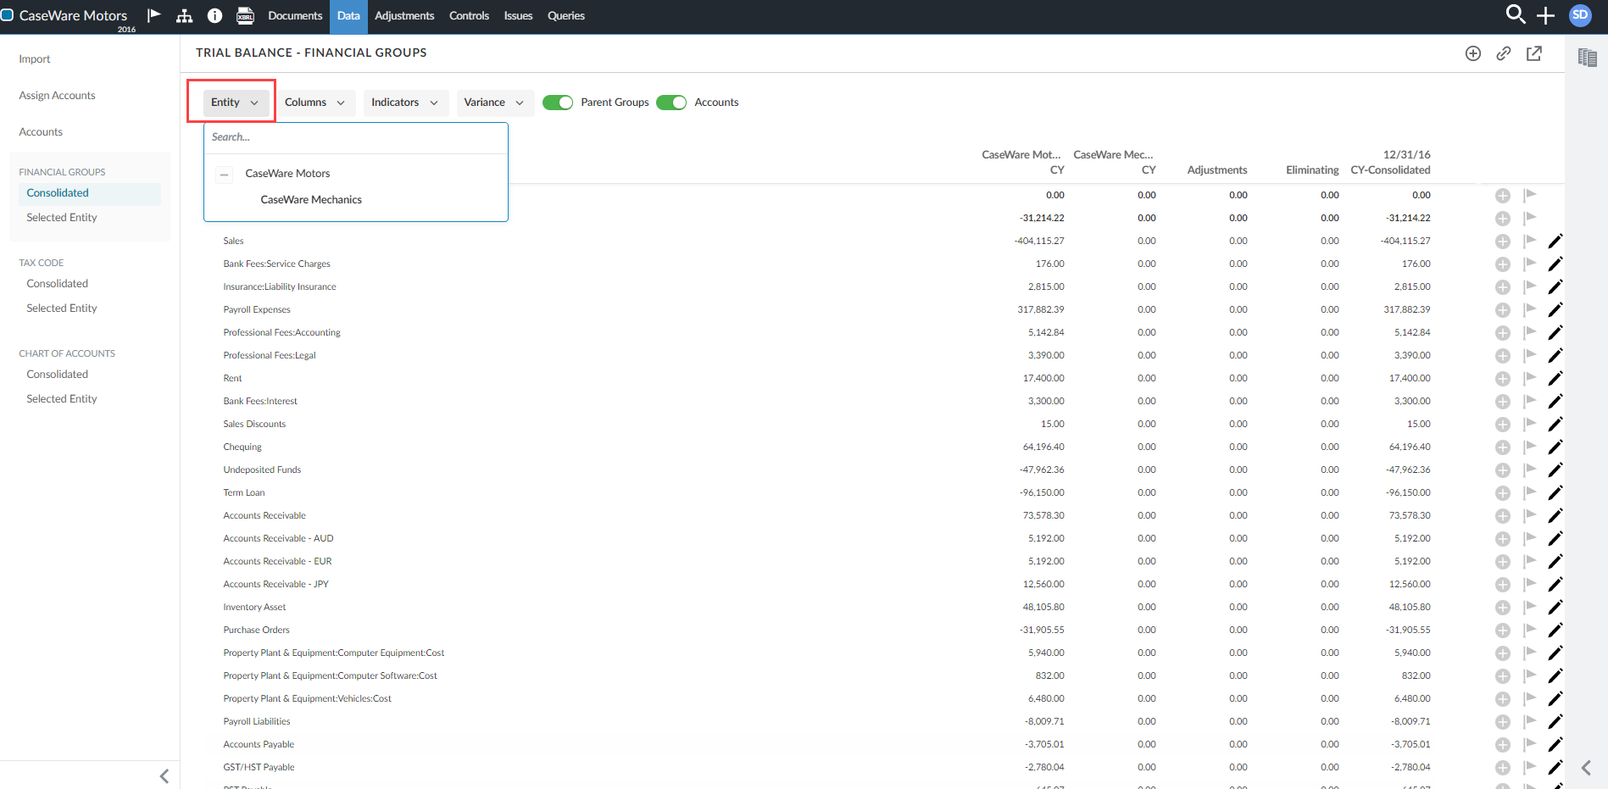Image resolution: width=1608 pixels, height=789 pixels.
Task: Open the Accounts Receivable - EUR account
Action: coord(277,562)
